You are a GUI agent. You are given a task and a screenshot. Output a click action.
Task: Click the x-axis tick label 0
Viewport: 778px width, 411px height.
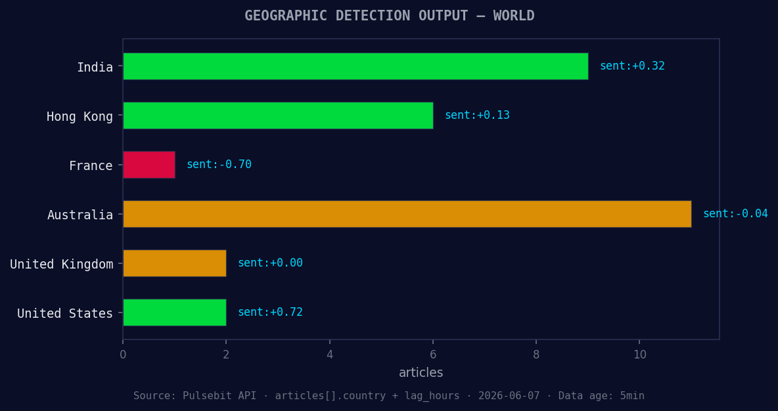click(123, 355)
